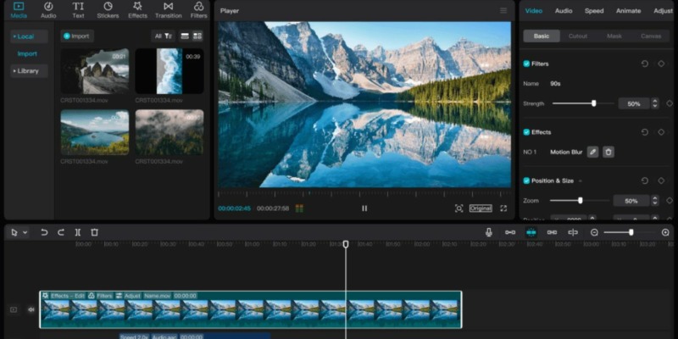This screenshot has width=678, height=339.
Task: Click the Import button in media panel
Action: (x=77, y=36)
